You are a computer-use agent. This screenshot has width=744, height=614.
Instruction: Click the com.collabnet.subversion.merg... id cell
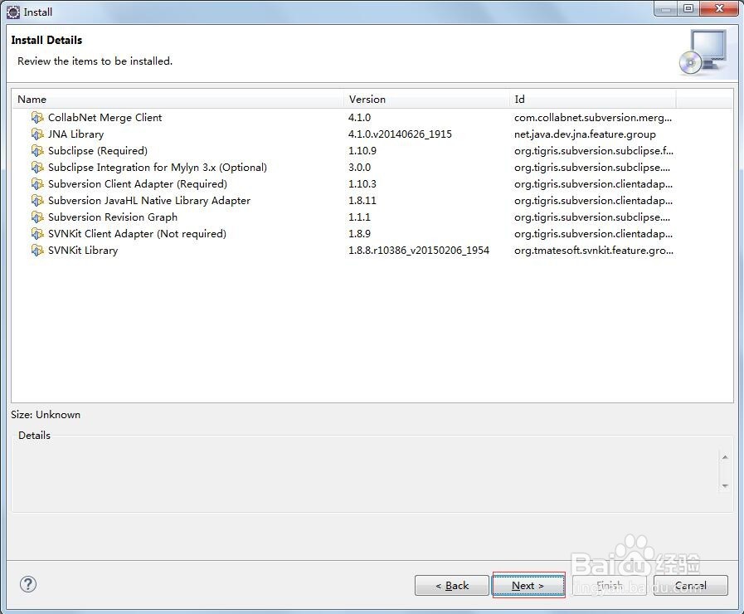(x=593, y=117)
